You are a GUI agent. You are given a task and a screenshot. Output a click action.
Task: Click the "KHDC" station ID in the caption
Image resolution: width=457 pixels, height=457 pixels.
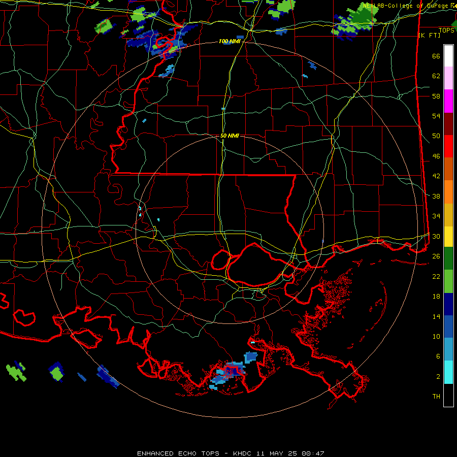[x=243, y=453]
